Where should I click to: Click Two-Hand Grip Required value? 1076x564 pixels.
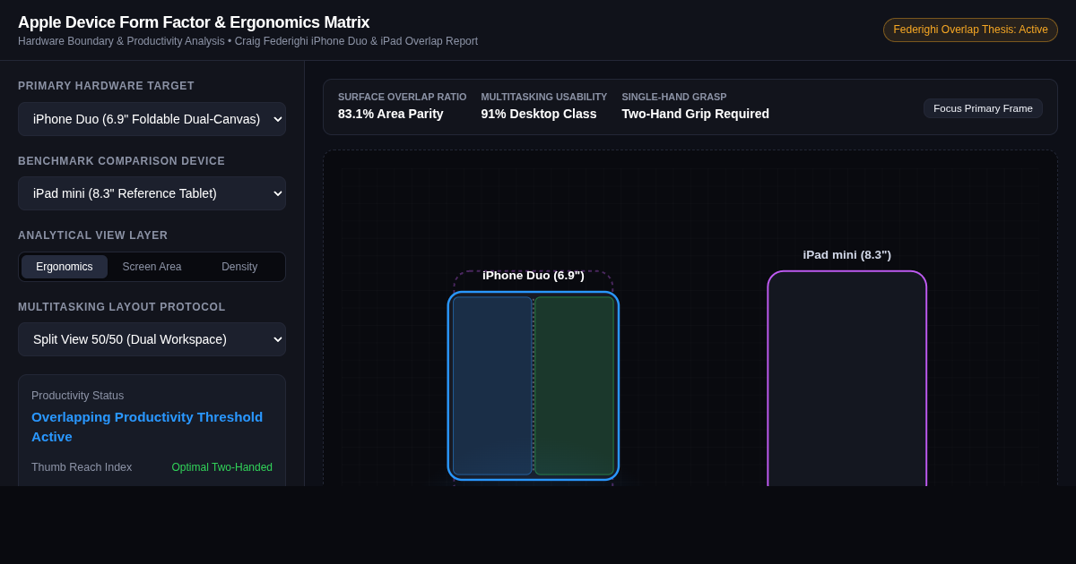(x=696, y=114)
